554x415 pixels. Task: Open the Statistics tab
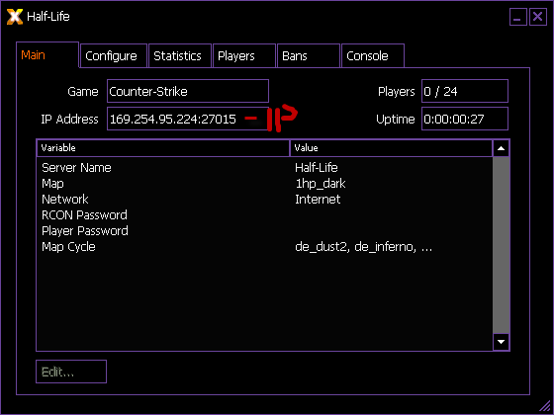point(180,55)
